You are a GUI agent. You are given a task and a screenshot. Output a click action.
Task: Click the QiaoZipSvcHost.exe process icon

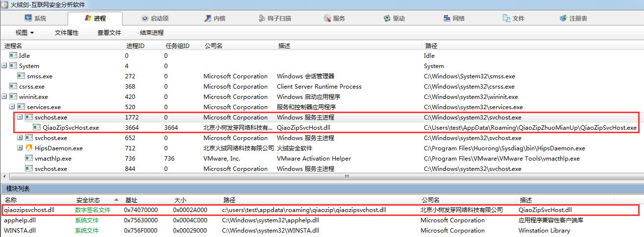(x=37, y=127)
